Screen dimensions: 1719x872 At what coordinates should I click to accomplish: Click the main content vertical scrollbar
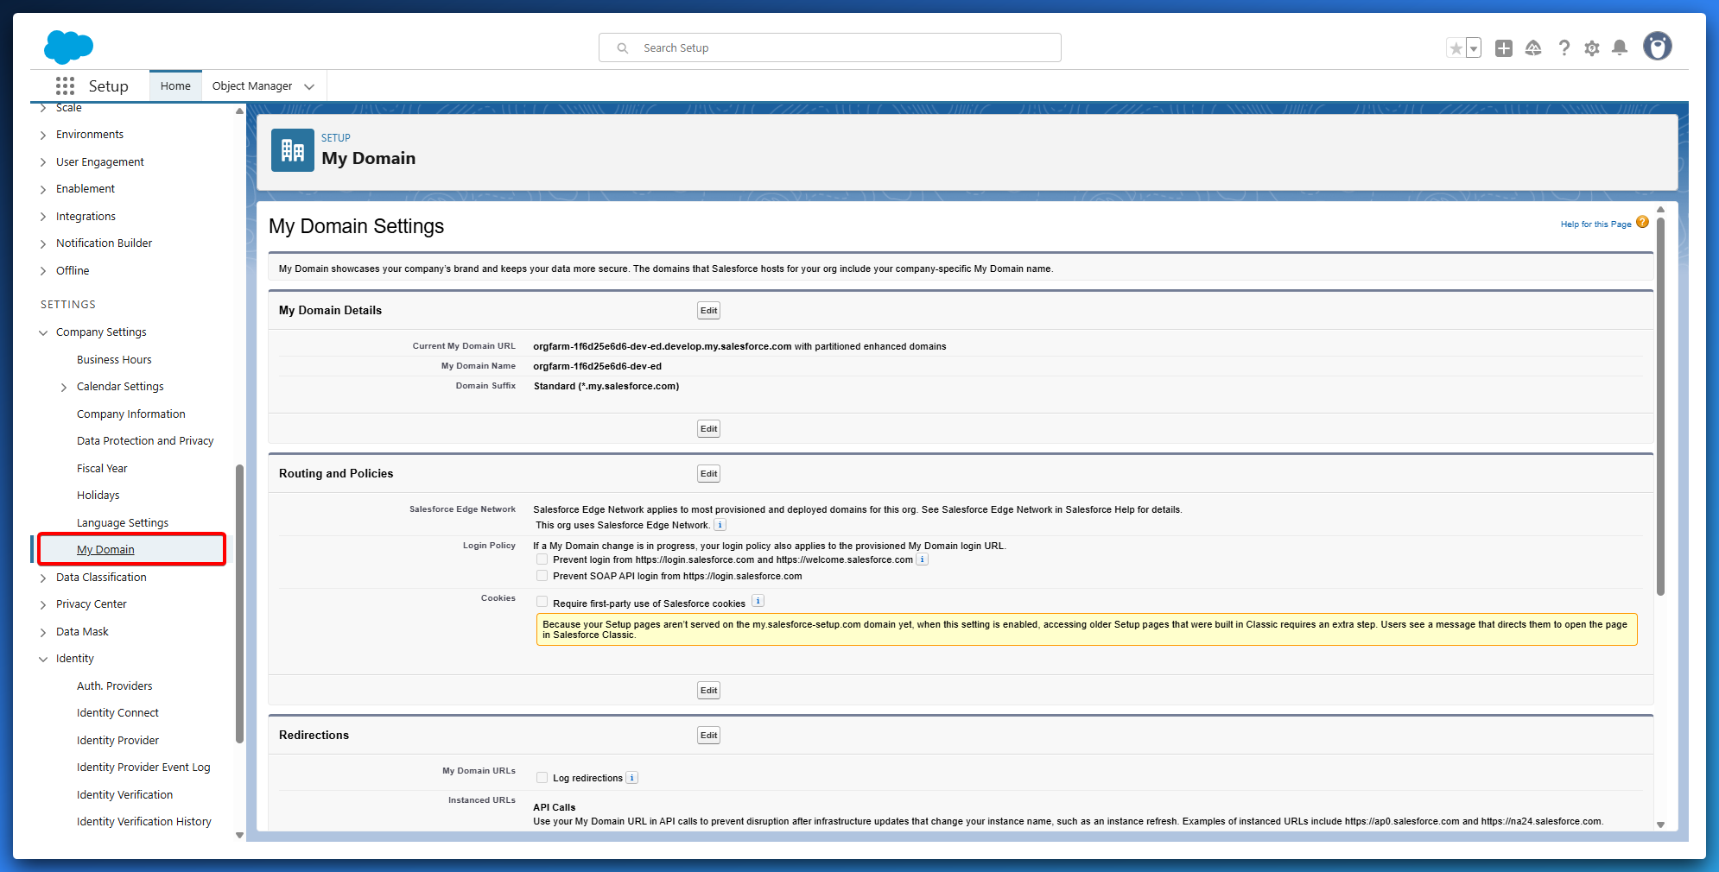pyautogui.click(x=1660, y=406)
